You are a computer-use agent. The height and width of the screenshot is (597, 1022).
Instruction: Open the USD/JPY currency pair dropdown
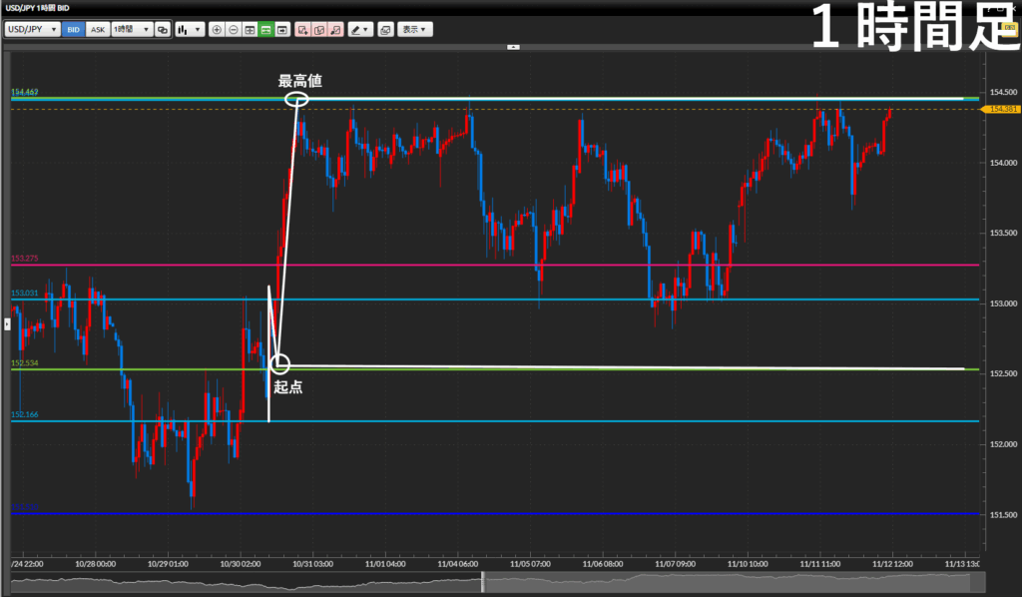[32, 30]
